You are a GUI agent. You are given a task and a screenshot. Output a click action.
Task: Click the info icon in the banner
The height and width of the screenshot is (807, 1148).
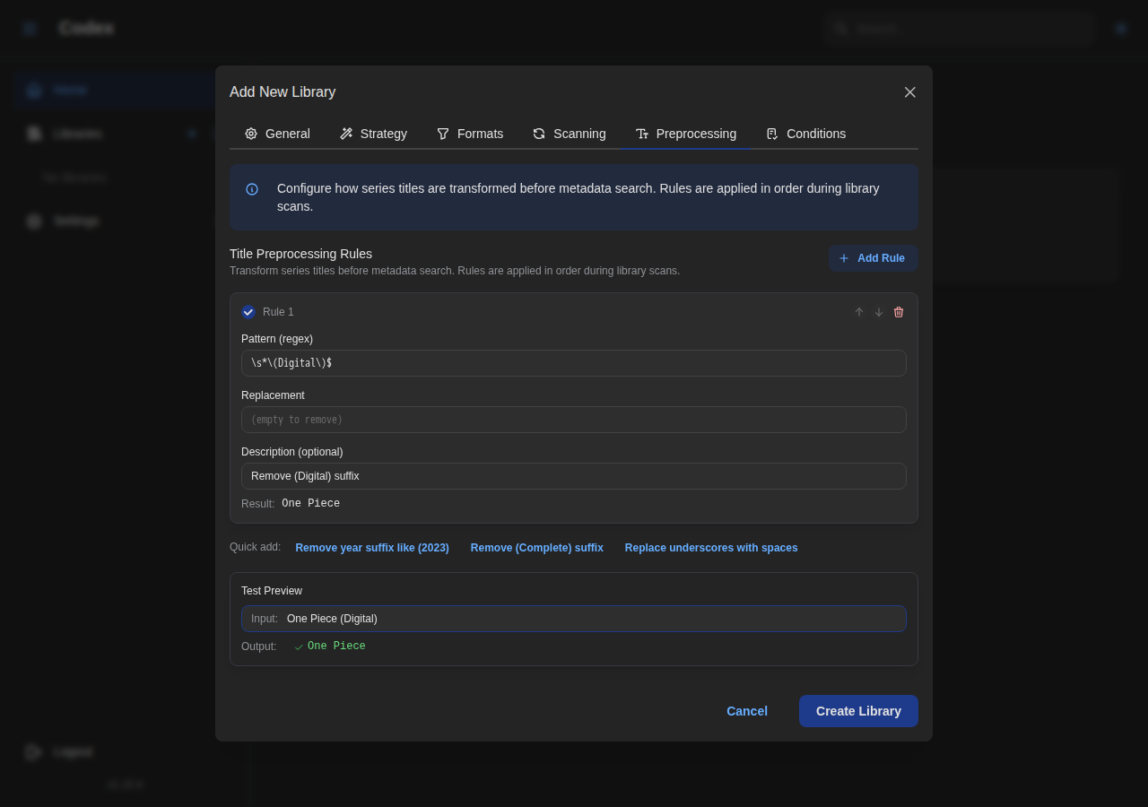[x=252, y=189]
